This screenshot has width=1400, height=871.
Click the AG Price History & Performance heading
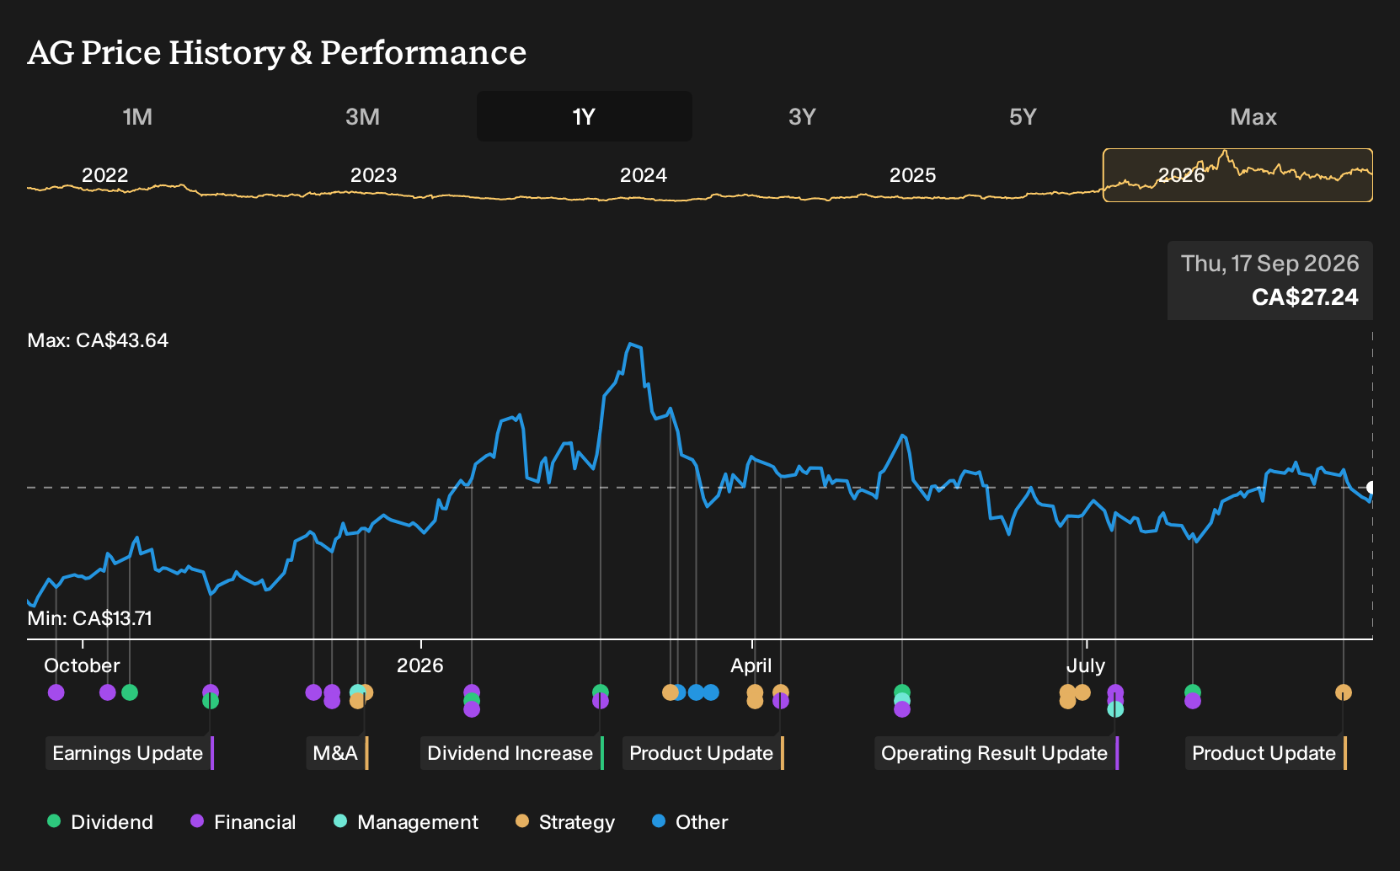pyautogui.click(x=277, y=52)
